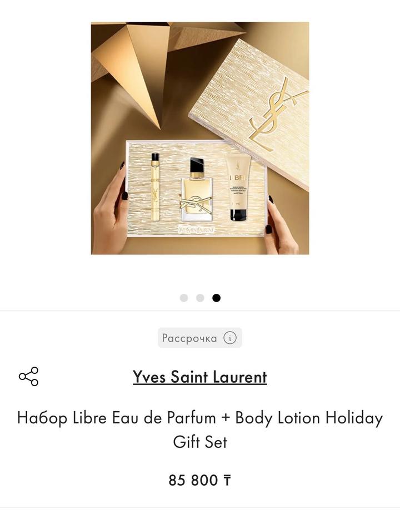Screen dimensions: 400x513
Task: Tap the share icon beside brand name
Action: coord(29,377)
